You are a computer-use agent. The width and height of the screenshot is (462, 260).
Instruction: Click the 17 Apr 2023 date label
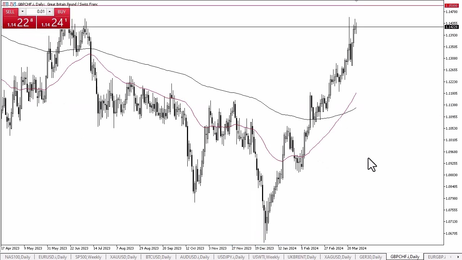click(10, 248)
